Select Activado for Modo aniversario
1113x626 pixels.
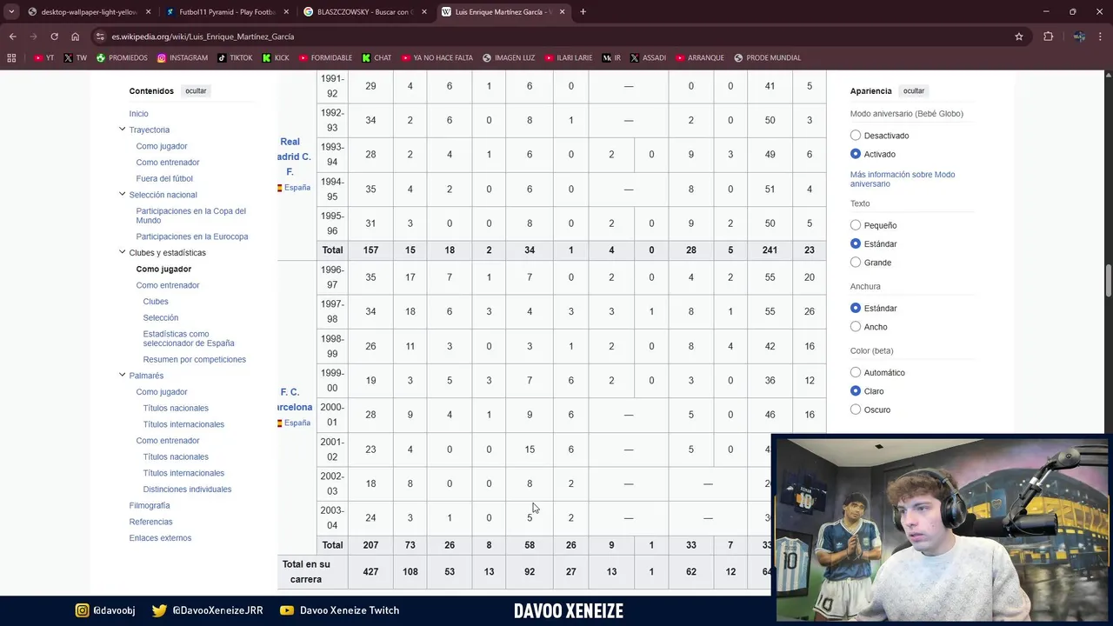click(856, 154)
